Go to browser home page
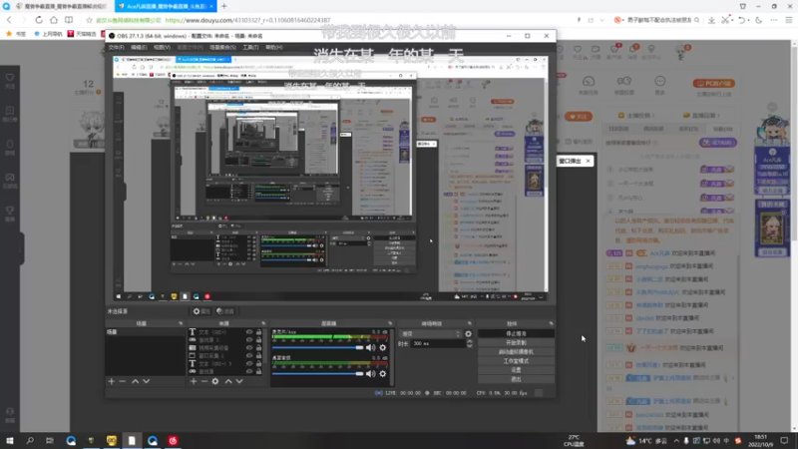 tap(54, 20)
